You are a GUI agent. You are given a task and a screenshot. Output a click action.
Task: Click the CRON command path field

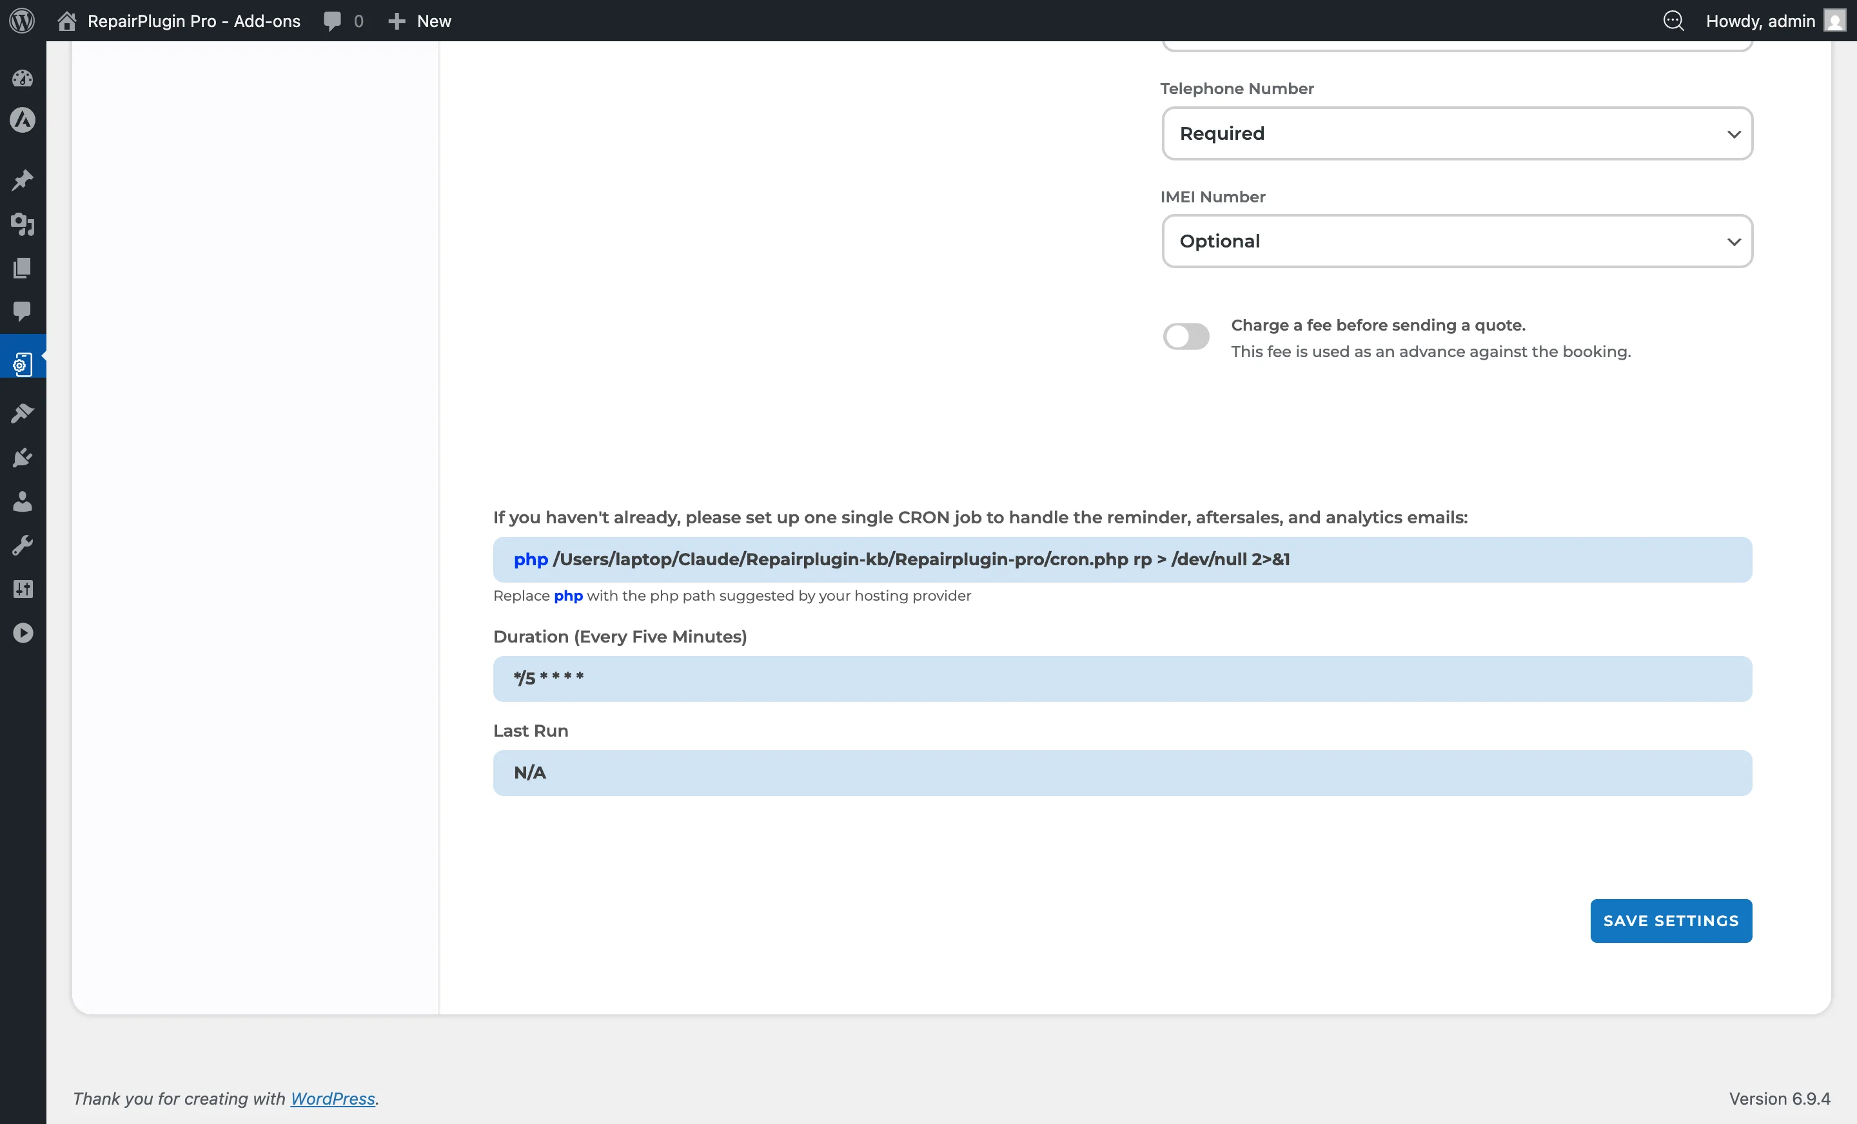pyautogui.click(x=1121, y=559)
